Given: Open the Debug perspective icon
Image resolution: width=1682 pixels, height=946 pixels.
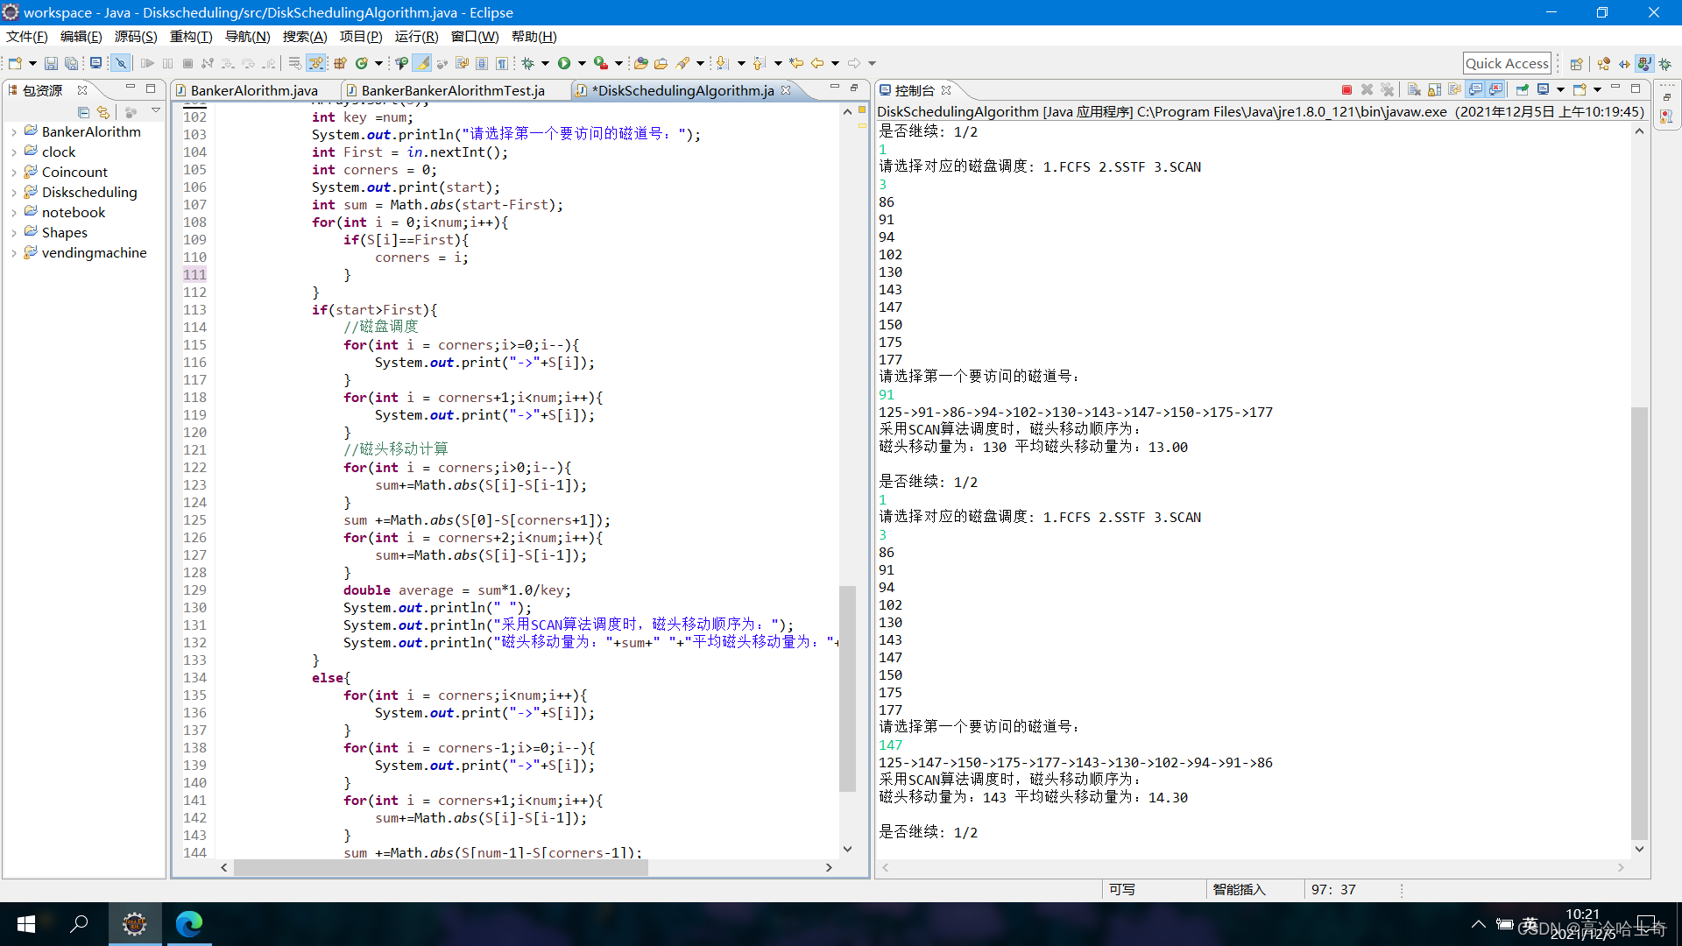Looking at the screenshot, I should tap(1665, 64).
